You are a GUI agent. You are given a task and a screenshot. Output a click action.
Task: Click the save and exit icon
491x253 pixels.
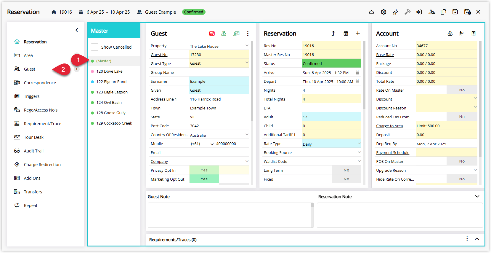tap(468, 12)
